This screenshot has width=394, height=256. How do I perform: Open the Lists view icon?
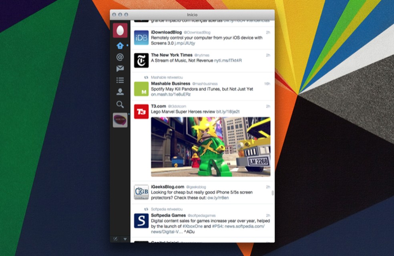(x=120, y=80)
